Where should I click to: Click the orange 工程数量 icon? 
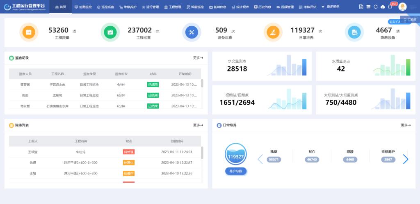pyautogui.click(x=29, y=32)
